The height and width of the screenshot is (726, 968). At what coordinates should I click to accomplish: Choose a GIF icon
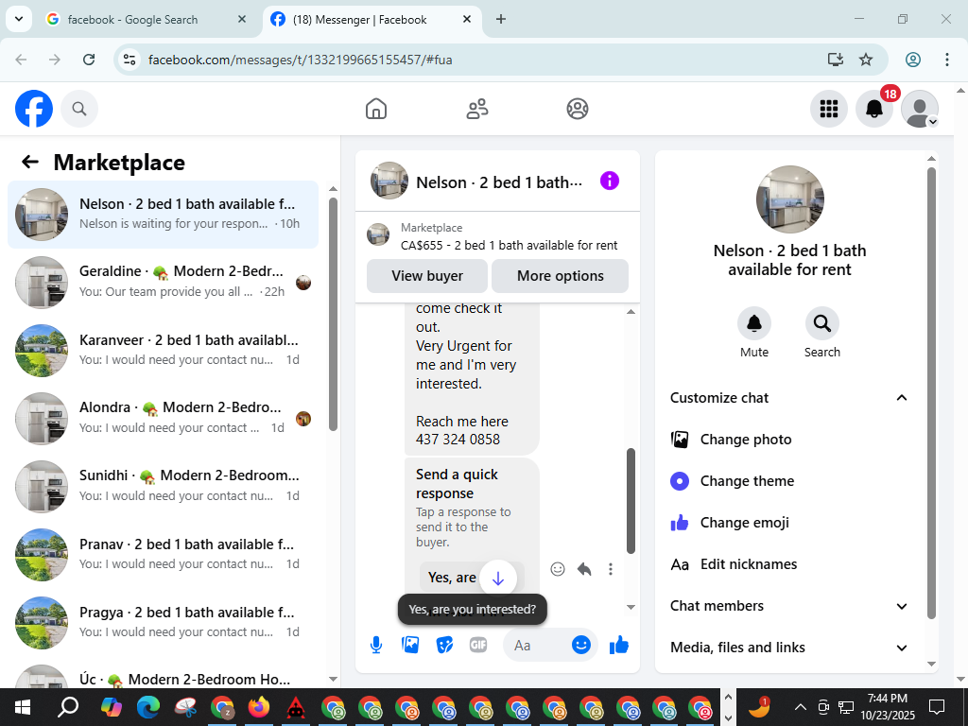point(478,645)
